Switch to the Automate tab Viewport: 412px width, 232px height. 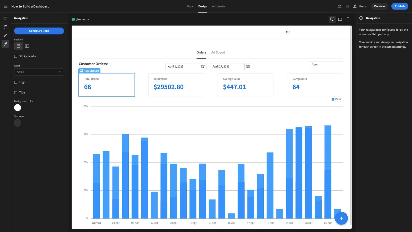pos(218,6)
